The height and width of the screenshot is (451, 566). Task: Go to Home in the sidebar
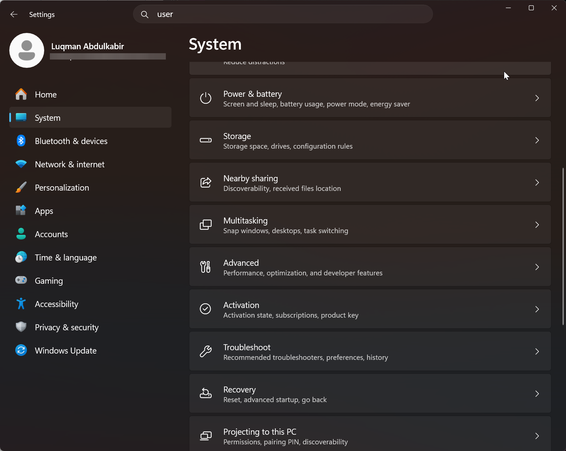click(x=90, y=94)
